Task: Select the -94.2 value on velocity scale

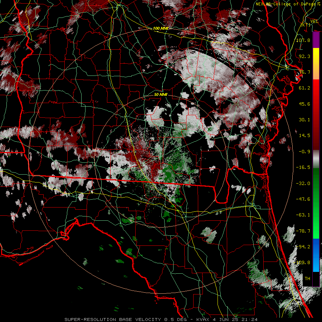Action: click(x=303, y=247)
